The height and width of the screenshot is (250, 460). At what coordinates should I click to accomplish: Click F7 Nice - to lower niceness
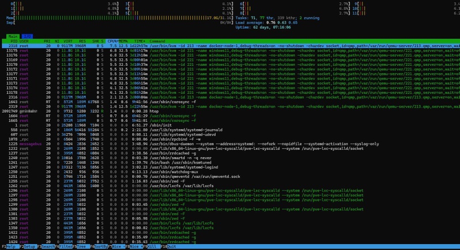click(x=118, y=247)
